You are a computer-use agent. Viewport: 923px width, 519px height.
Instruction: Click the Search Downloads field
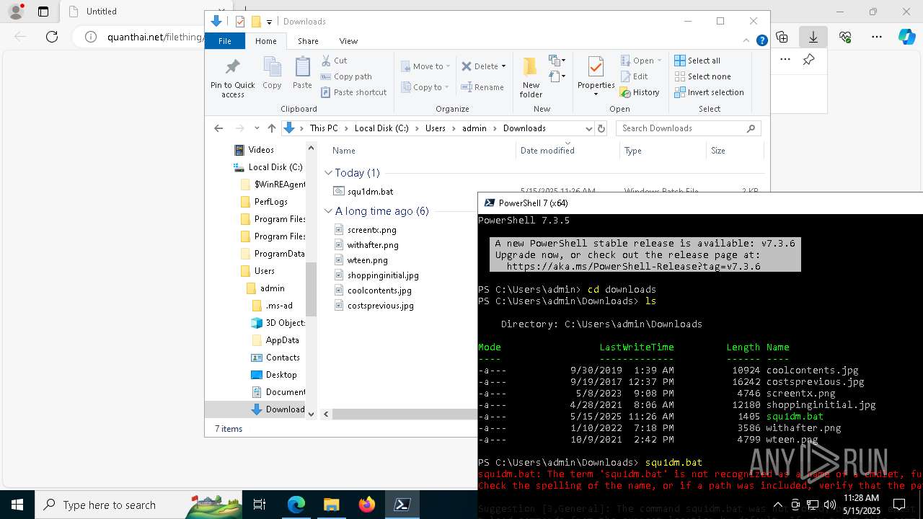tap(688, 128)
